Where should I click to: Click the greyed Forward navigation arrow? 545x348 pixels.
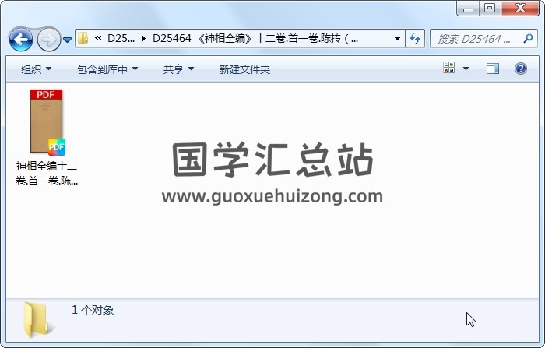point(48,40)
